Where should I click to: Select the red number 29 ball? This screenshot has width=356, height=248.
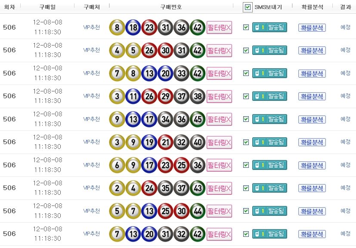(x=165, y=96)
